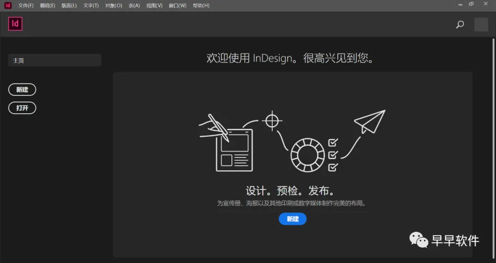Close the InDesign window

pyautogui.click(x=486, y=4)
